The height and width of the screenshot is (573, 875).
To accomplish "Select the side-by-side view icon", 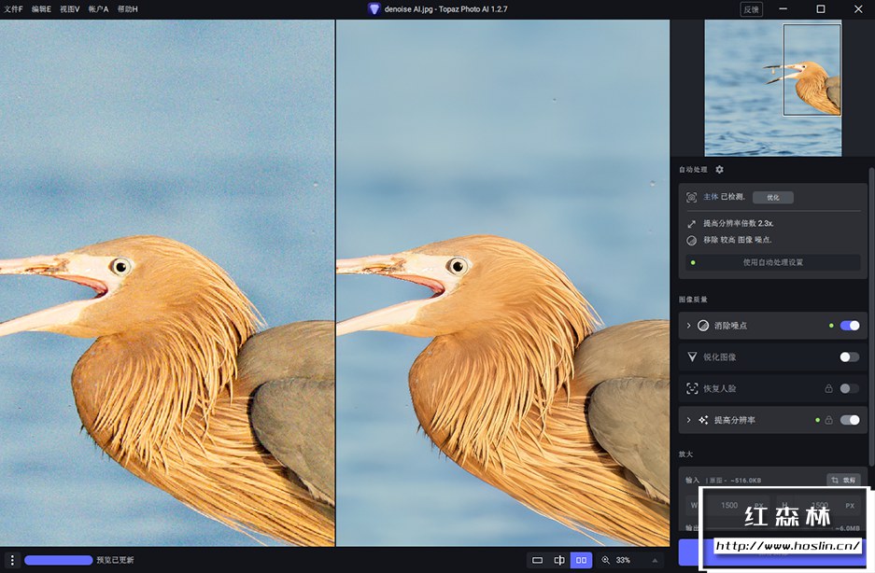I will click(x=582, y=560).
